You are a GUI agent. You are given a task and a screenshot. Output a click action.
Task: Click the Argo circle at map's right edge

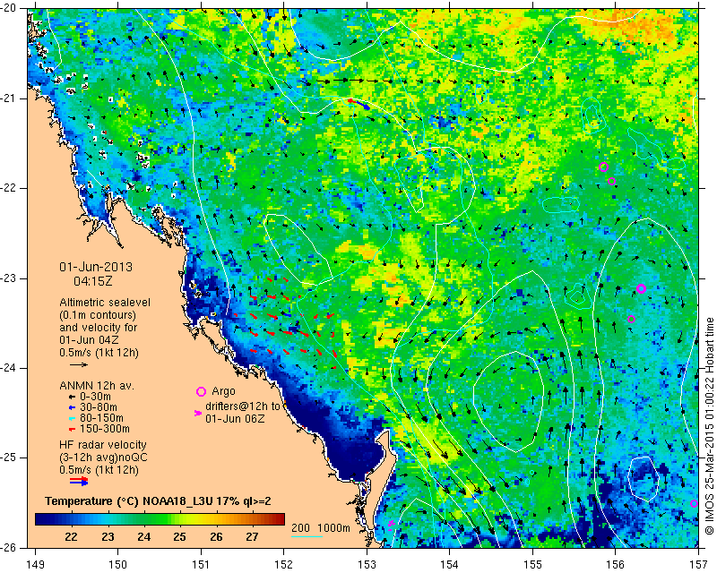pos(694,503)
